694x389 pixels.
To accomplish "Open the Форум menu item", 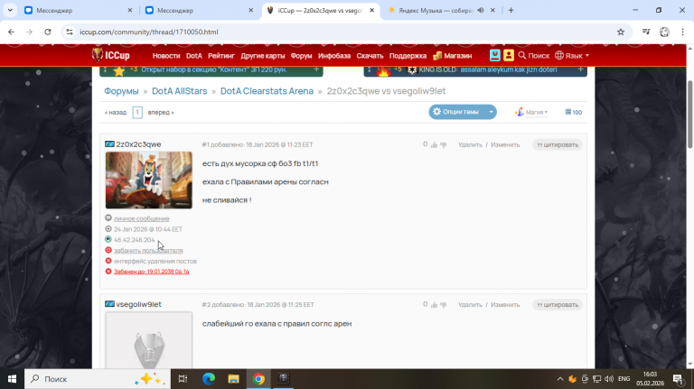I will pos(302,56).
